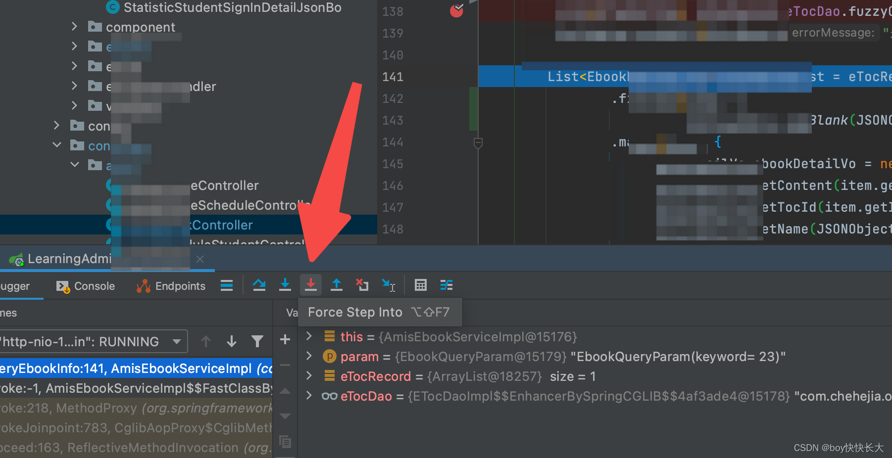The width and height of the screenshot is (892, 458).
Task: Expand the eTocDao variable node
Action: pos(309,396)
